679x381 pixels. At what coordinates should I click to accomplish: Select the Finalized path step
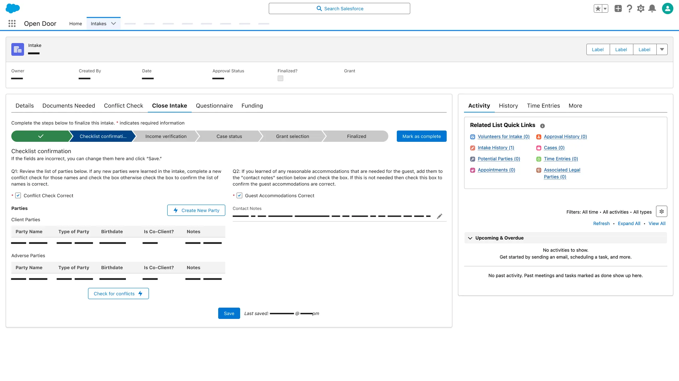356,136
